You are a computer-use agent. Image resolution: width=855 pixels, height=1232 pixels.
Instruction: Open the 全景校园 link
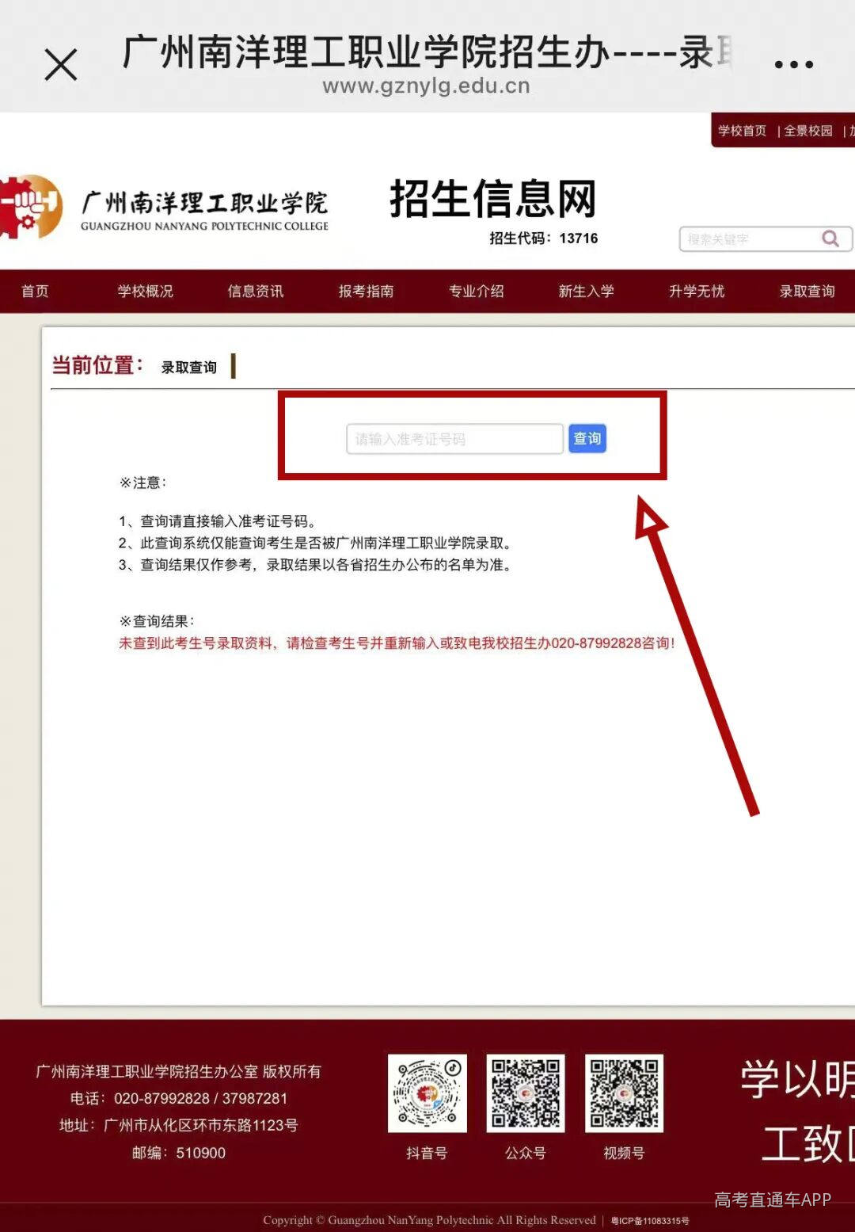[x=808, y=131]
